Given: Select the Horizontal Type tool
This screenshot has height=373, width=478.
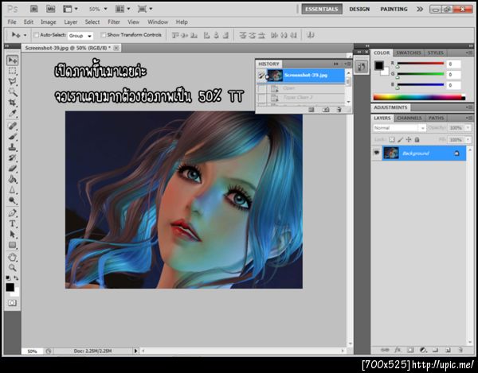Looking at the screenshot, I should [x=12, y=223].
